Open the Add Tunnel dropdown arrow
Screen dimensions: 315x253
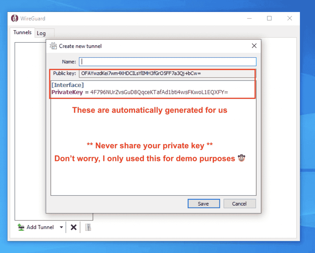[61, 227]
